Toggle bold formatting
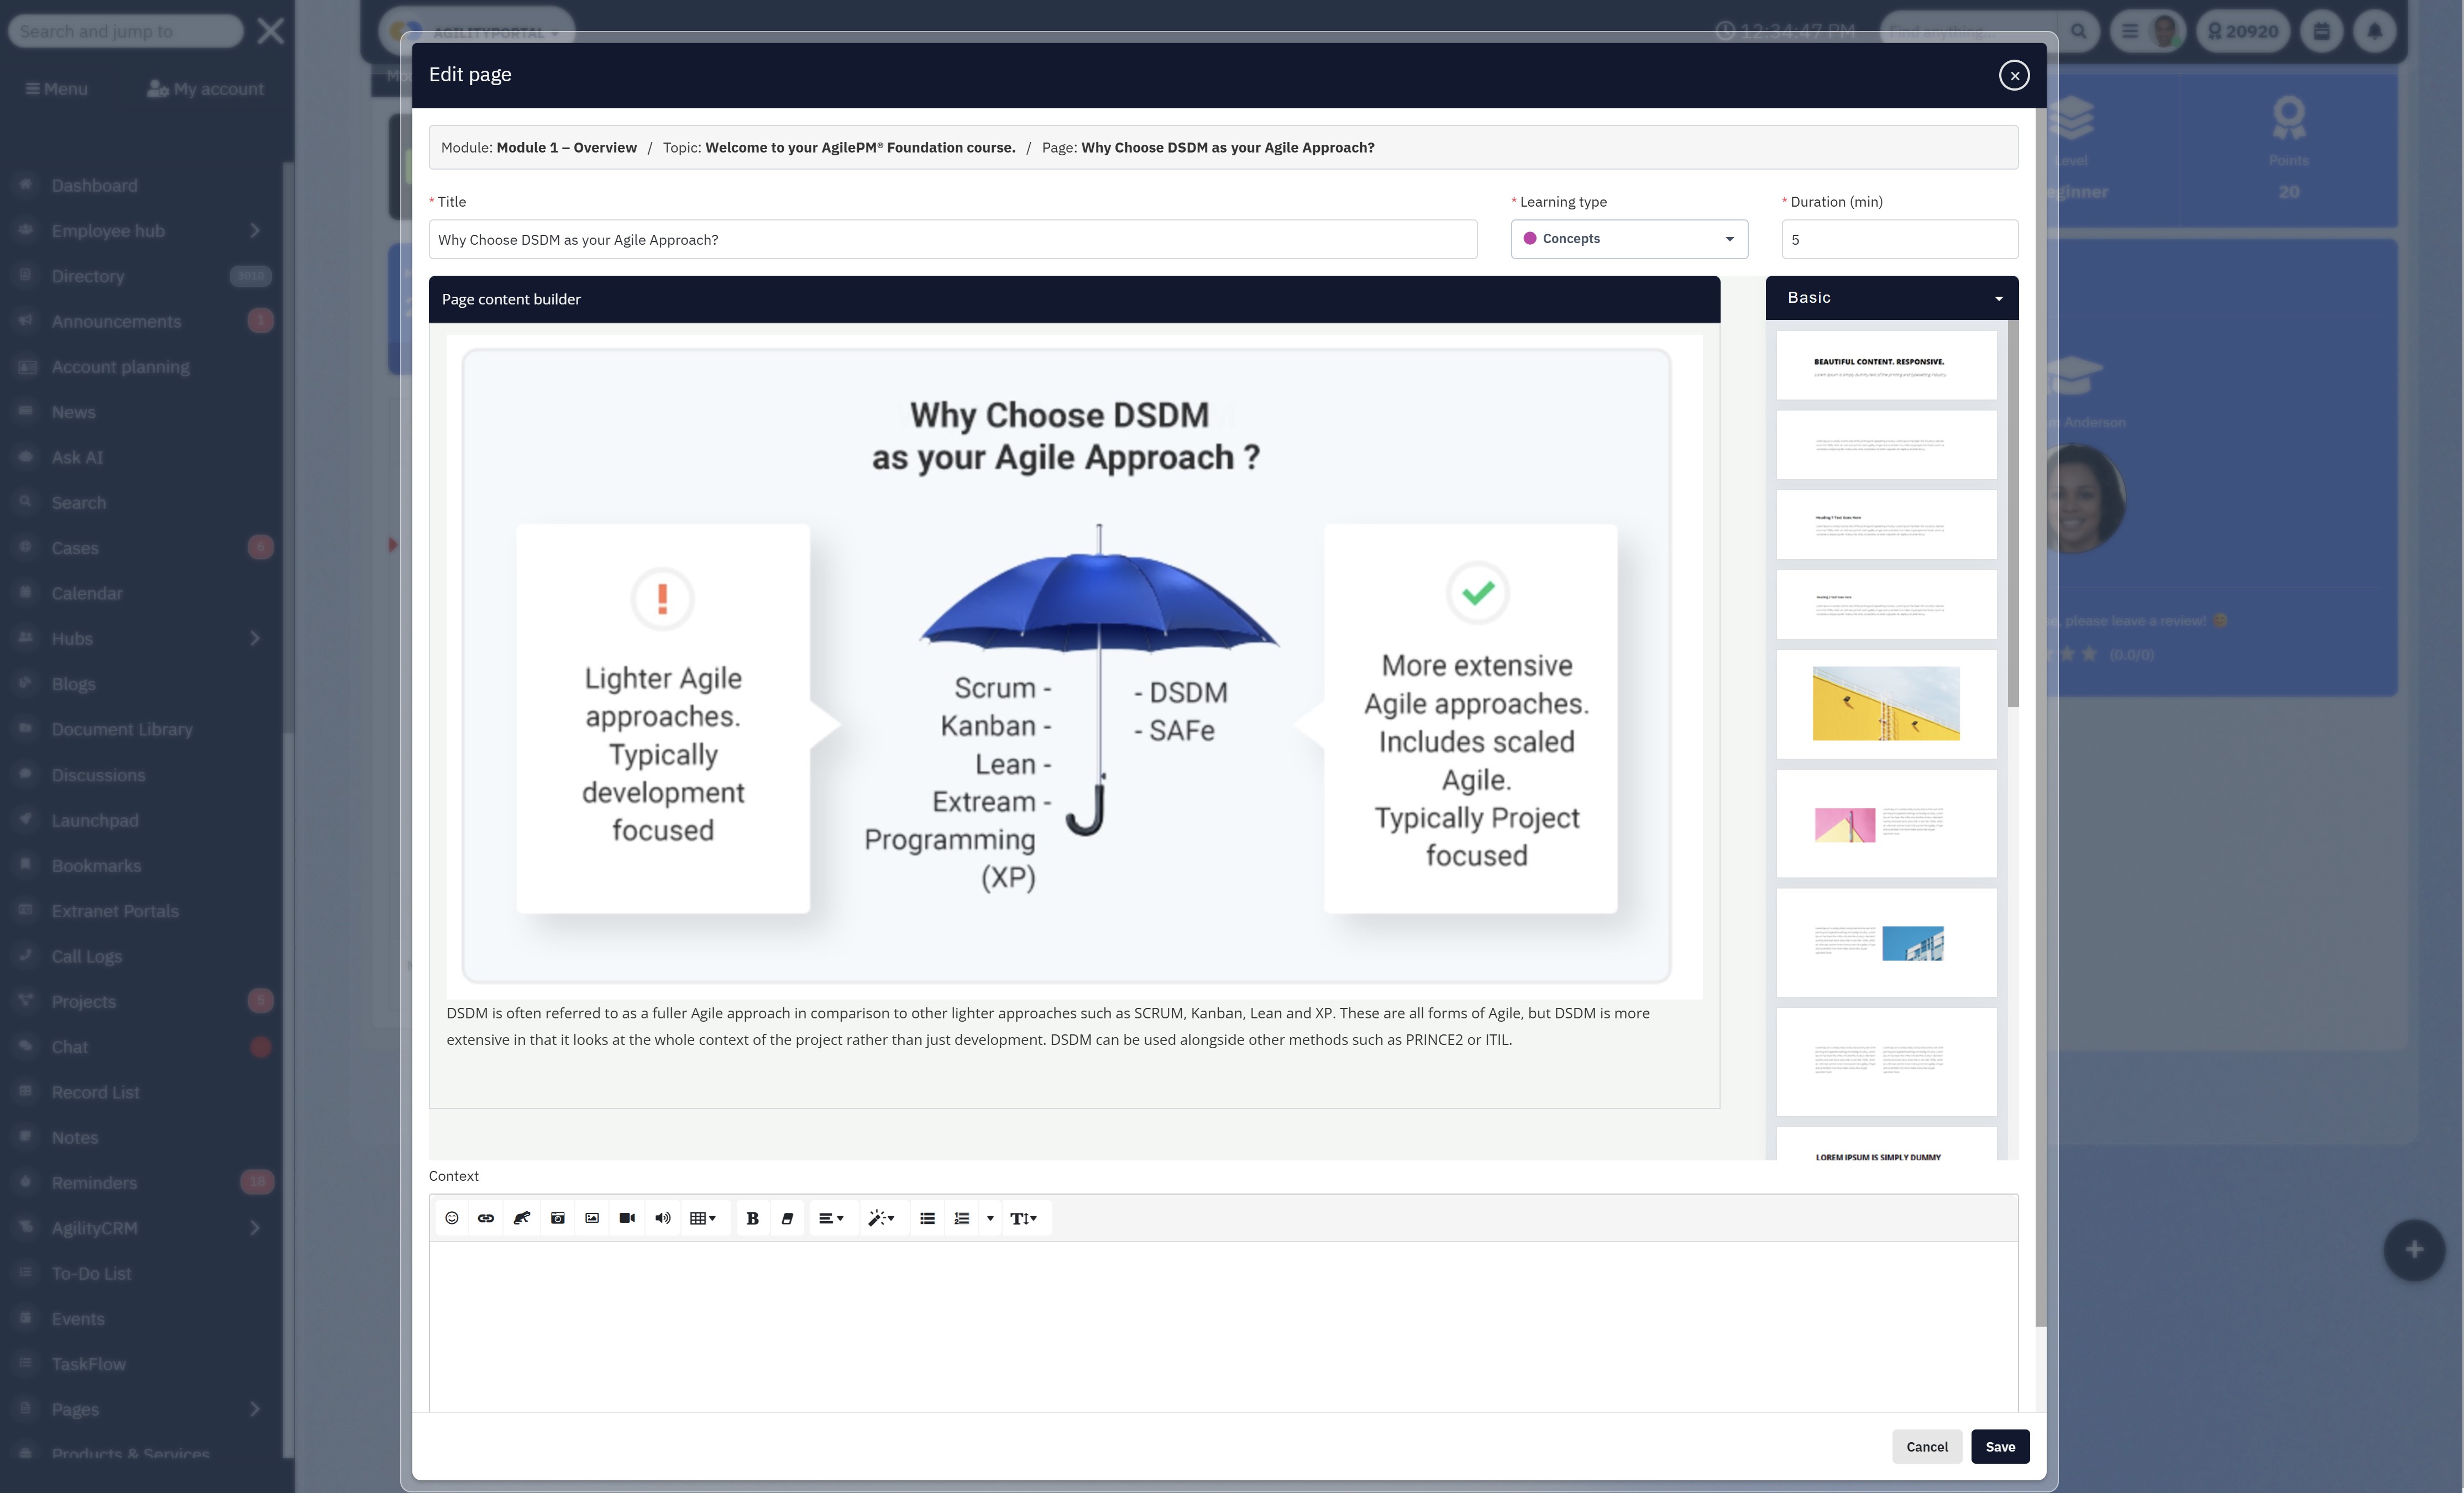2464x1493 pixels. [753, 1218]
